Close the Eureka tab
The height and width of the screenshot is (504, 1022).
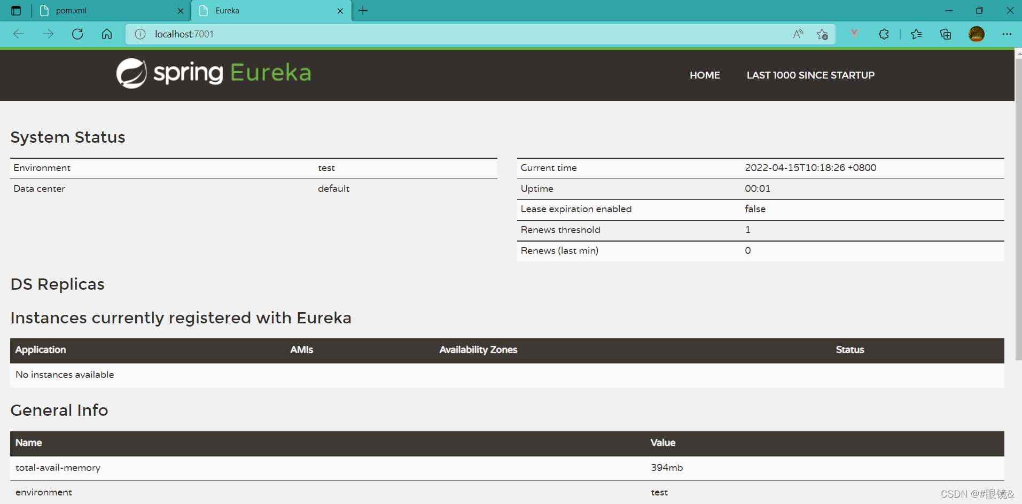click(340, 11)
